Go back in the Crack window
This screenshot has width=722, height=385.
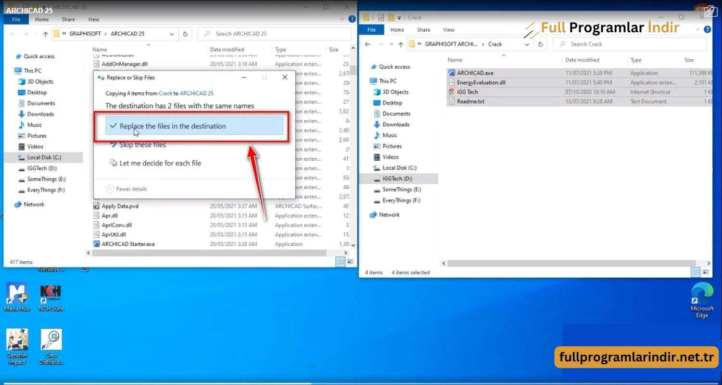[367, 44]
